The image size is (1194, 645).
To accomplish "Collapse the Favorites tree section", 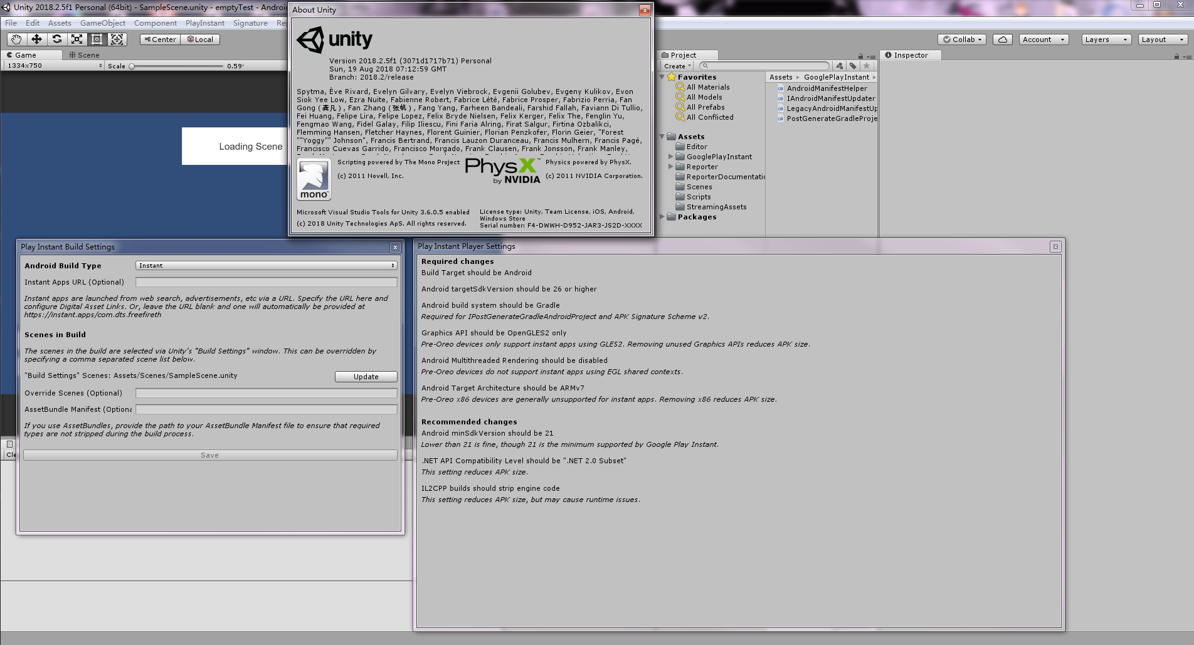I will coord(662,77).
